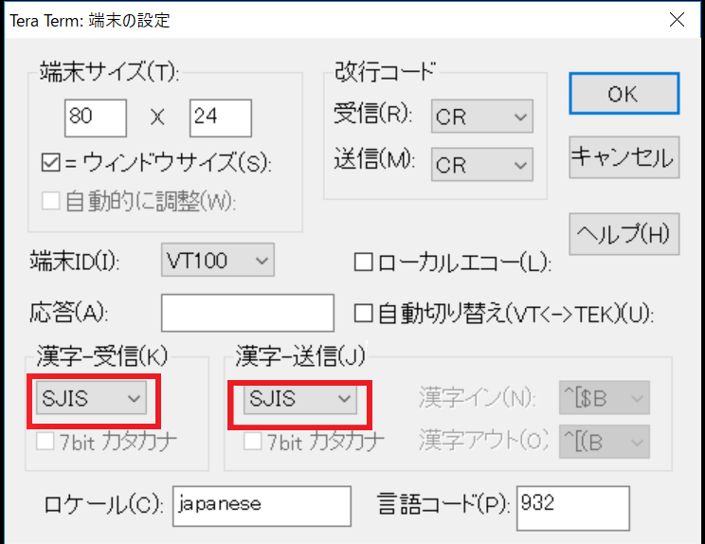705x544 pixels.
Task: Click the terminal height field showing 24
Action: 220,118
